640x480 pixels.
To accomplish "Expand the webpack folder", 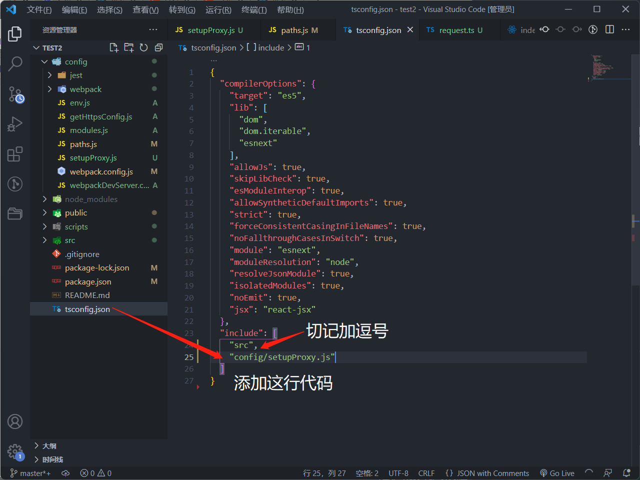I will coord(49,89).
